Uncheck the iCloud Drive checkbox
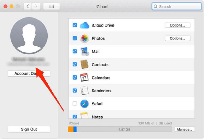 coord(75,25)
